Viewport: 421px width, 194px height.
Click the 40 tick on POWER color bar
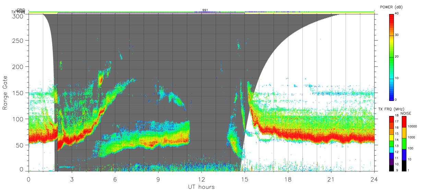397,14
